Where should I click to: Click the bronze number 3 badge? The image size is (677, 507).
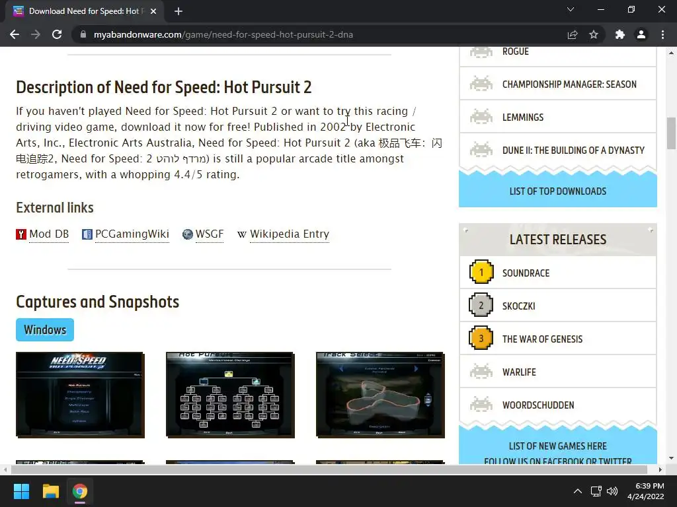tap(481, 338)
